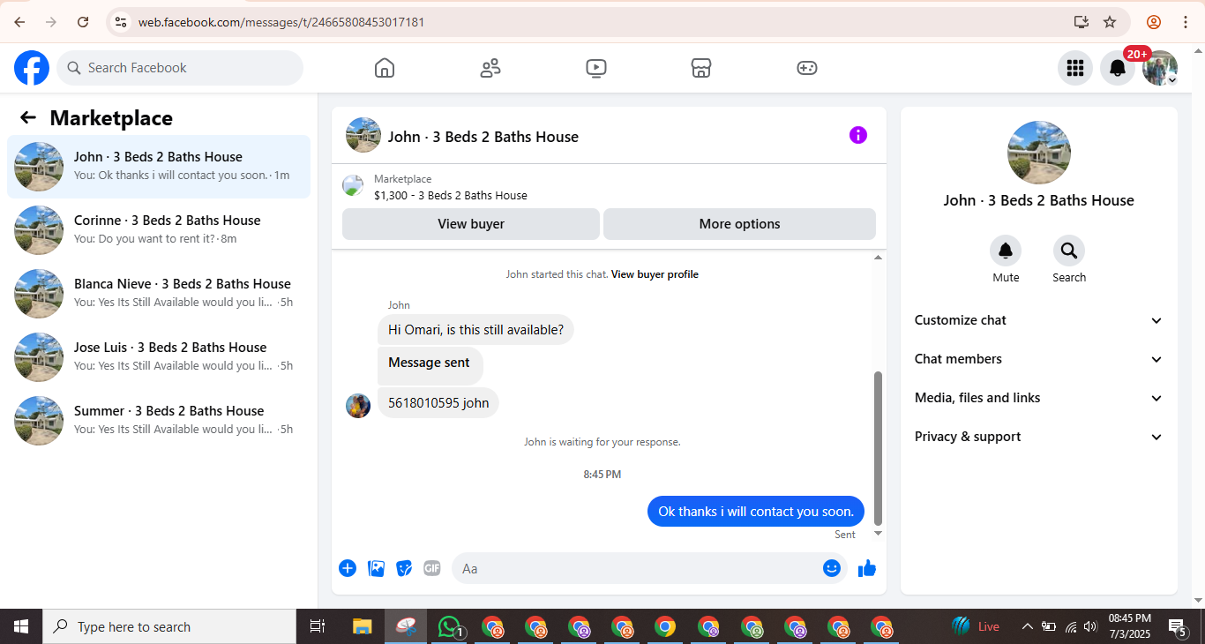Open the GIF picker icon

431,568
